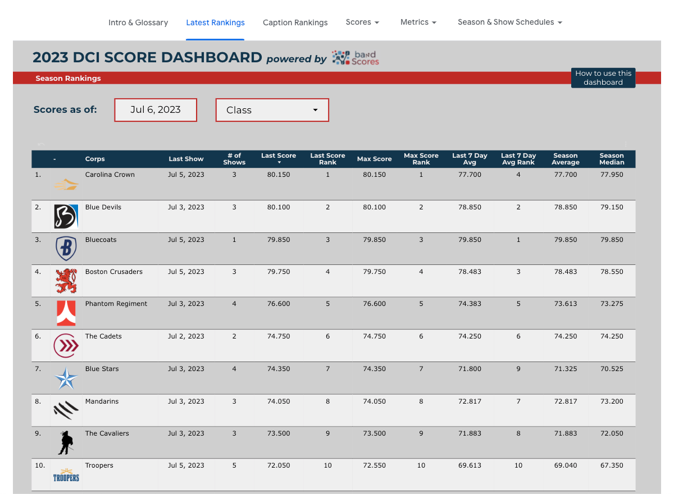Click Troopers' max score 72.550
674x494 pixels.
374,465
